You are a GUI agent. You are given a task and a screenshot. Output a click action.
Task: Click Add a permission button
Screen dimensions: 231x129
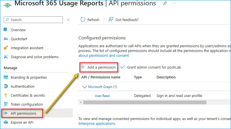click(x=98, y=67)
